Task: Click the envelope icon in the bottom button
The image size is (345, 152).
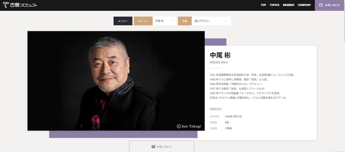Action: 154,147
